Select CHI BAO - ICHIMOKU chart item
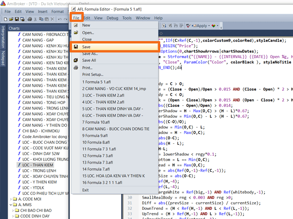293x219 pixels. click(x=41, y=131)
